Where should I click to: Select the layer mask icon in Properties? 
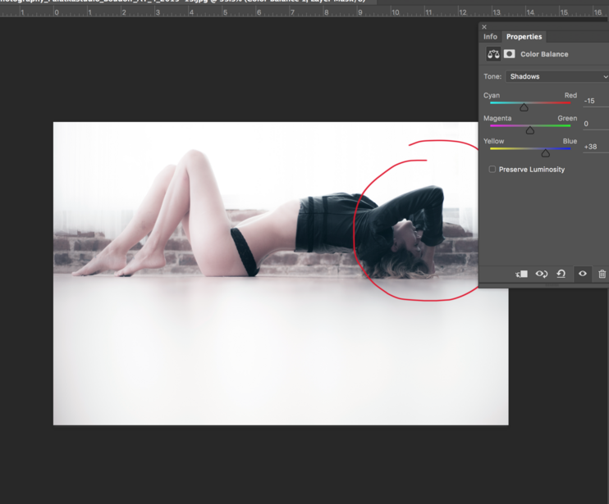point(509,54)
